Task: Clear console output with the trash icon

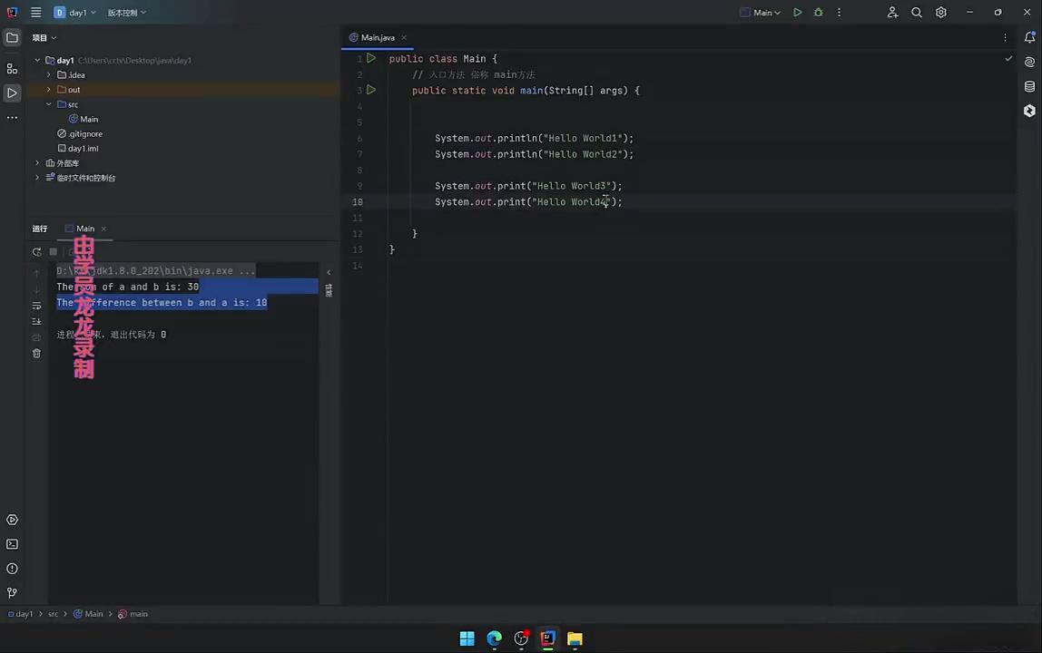Action: click(x=36, y=353)
